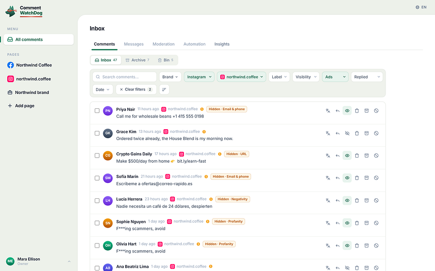
Task: Click the Comment WatchDog logo
Action: pos(24,11)
